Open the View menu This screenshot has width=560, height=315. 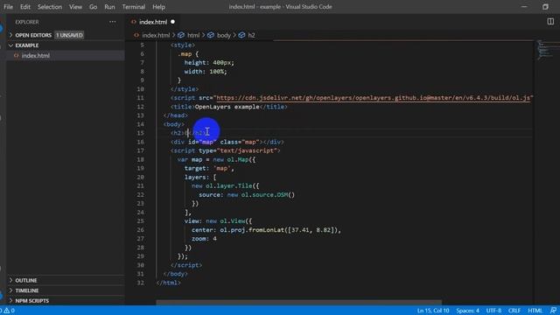[75, 7]
